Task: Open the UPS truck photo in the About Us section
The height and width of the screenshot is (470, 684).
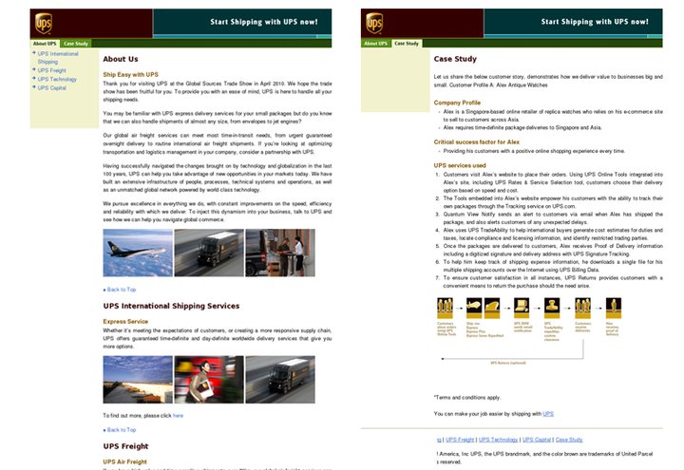Action: [x=209, y=253]
